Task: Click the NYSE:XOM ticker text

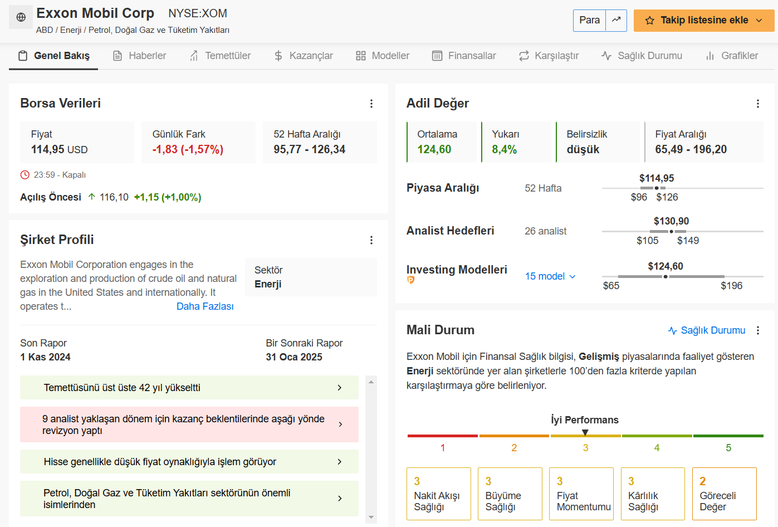Action: click(x=198, y=13)
